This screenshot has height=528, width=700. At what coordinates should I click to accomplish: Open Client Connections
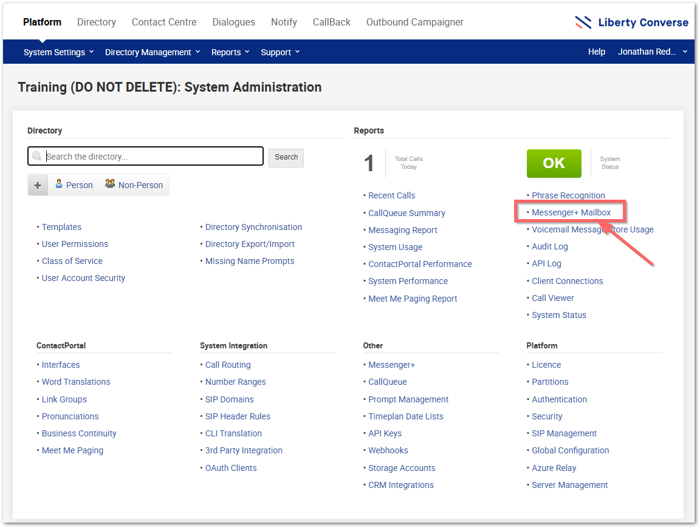click(x=568, y=281)
